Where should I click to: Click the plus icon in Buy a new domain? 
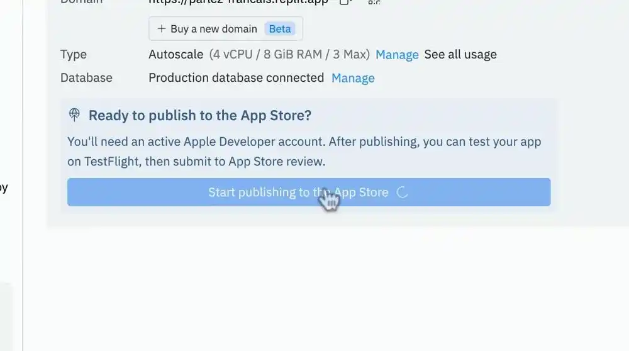click(x=162, y=29)
